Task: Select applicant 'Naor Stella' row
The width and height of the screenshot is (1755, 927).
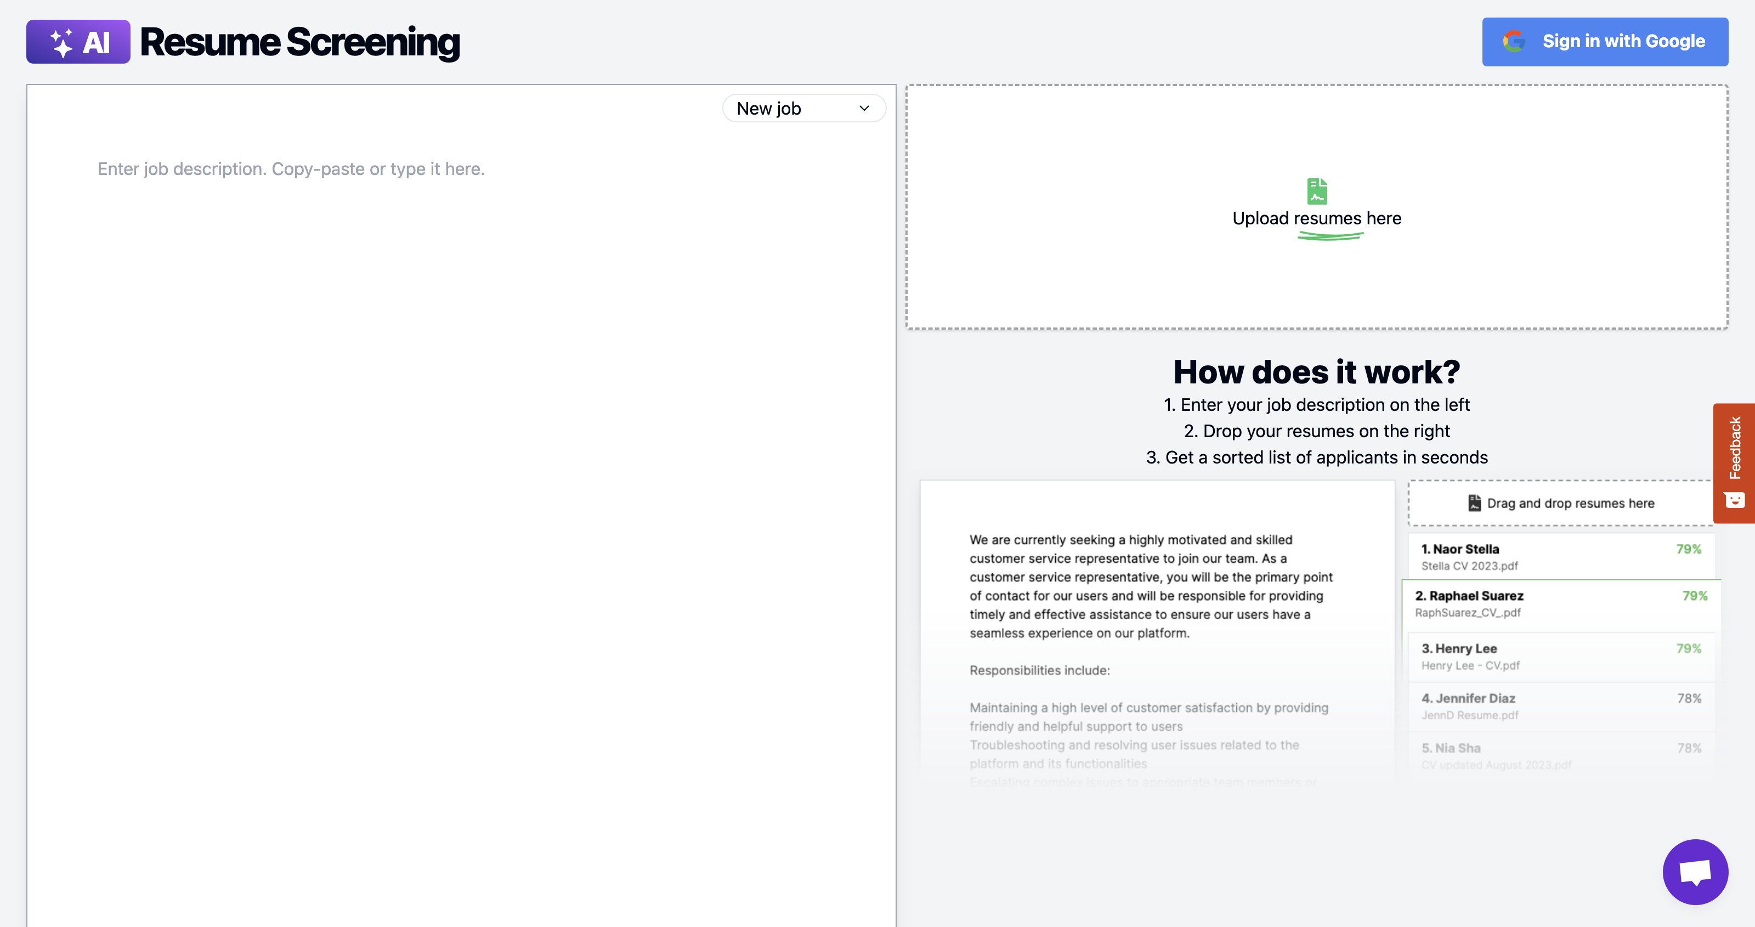Action: point(1561,556)
